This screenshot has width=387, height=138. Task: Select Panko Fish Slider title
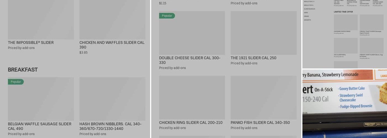click(260, 123)
